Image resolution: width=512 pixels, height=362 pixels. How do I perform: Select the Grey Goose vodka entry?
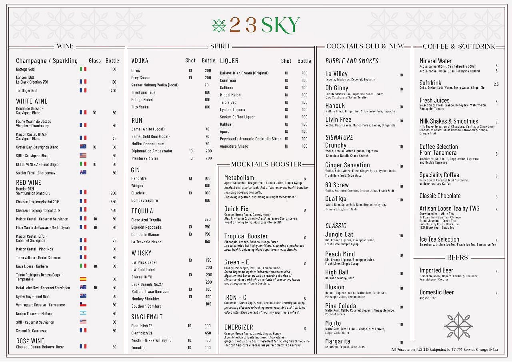[x=140, y=78]
